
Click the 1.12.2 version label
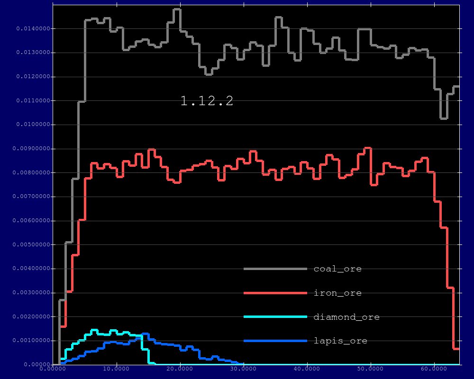[x=207, y=100]
